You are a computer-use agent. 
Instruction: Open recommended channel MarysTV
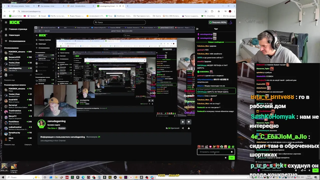[x=18, y=117]
